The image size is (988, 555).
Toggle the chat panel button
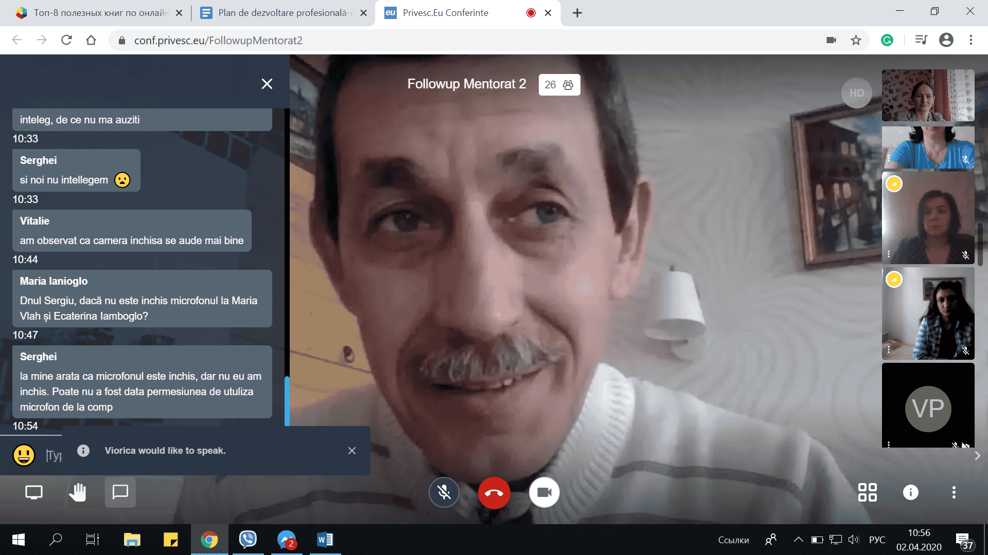click(x=120, y=492)
